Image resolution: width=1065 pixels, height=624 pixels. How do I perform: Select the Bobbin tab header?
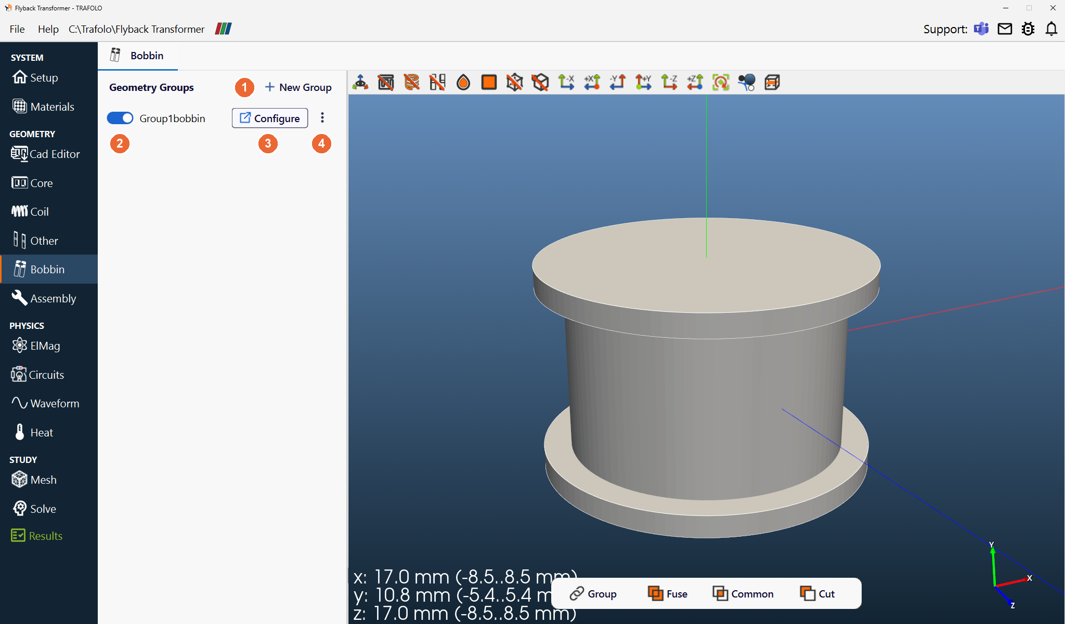(138, 56)
